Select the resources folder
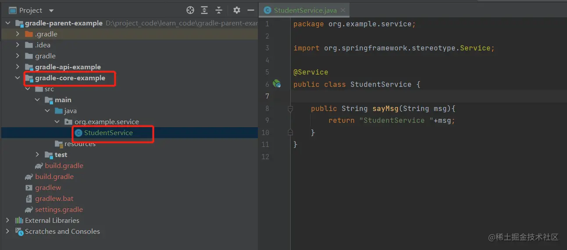This screenshot has width=567, height=250. 80,143
